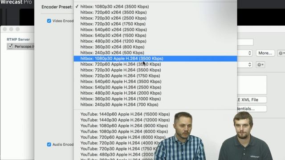
Task: Click the RTMP Server heading
Action: 18,40
